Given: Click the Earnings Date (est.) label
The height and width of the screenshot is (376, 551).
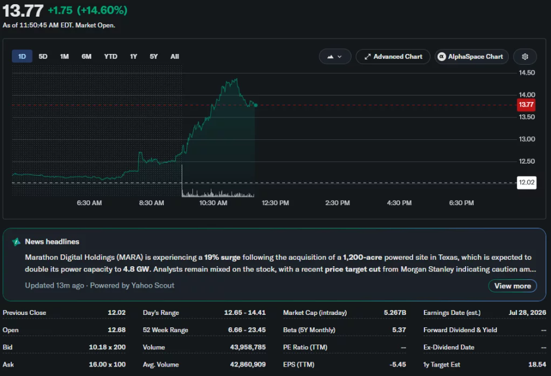Looking at the screenshot, I should [x=452, y=313].
